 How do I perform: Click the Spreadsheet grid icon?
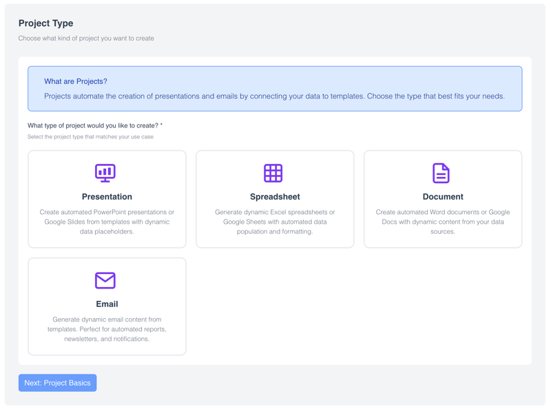(273, 173)
